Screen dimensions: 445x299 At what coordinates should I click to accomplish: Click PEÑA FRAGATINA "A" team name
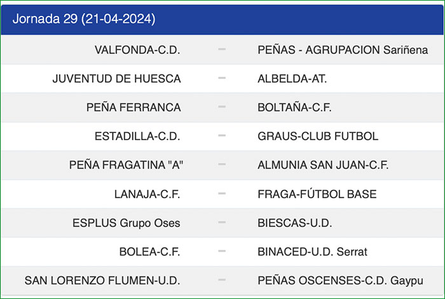pyautogui.click(x=125, y=165)
